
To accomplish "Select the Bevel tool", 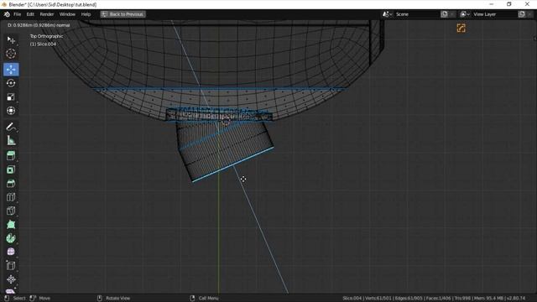I will pyautogui.click(x=11, y=183).
